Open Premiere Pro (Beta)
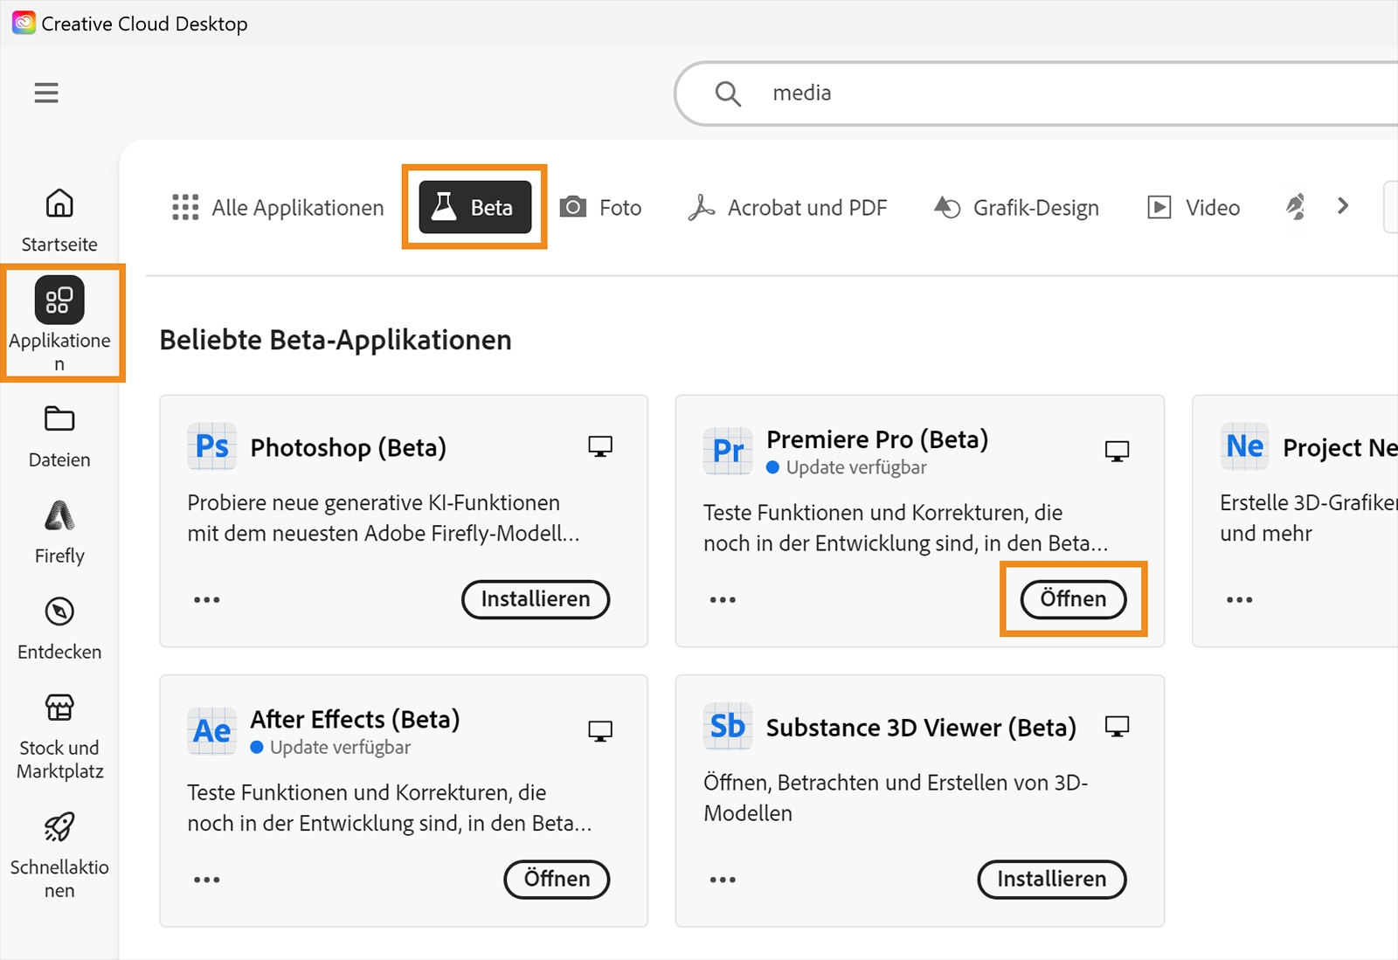This screenshot has width=1398, height=960. [1073, 599]
